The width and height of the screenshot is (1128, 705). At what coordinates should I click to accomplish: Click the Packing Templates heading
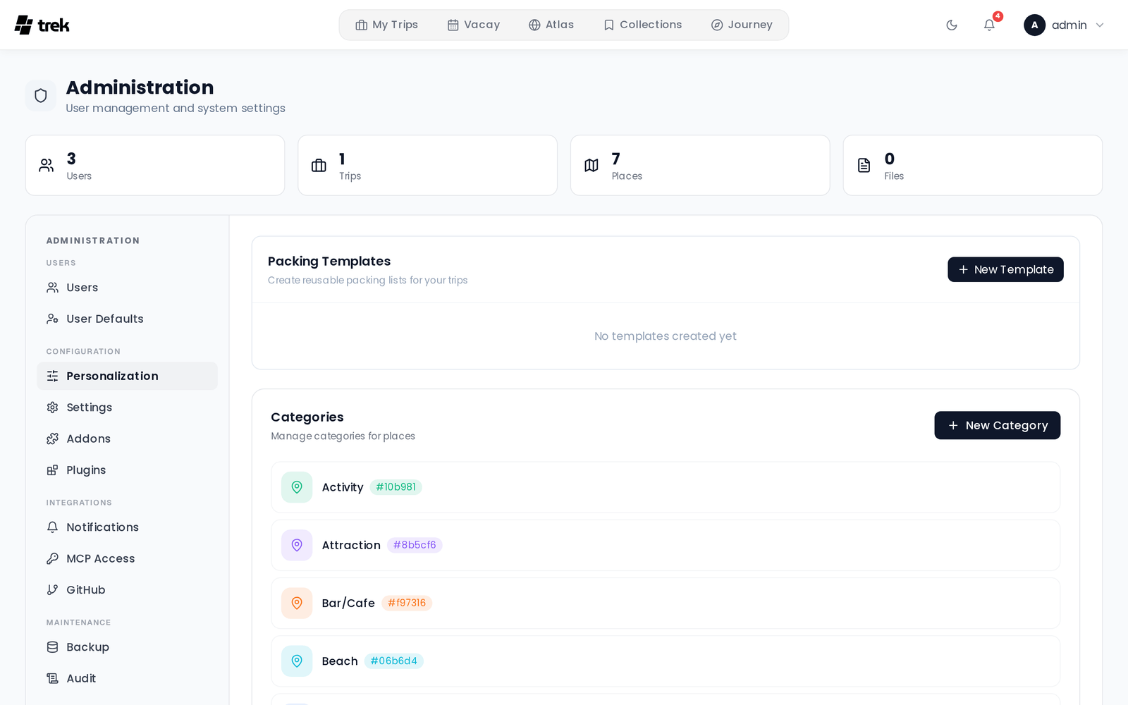click(x=329, y=262)
